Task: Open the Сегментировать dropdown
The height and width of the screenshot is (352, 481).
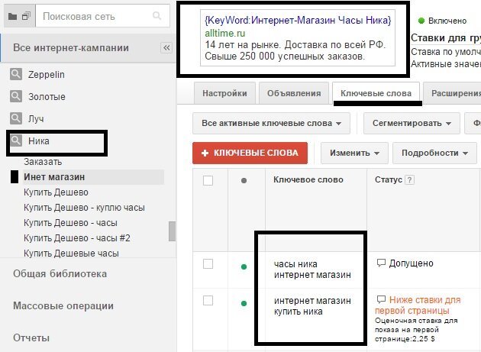Action: (412, 124)
